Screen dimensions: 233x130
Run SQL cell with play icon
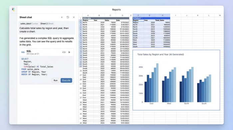(69, 52)
